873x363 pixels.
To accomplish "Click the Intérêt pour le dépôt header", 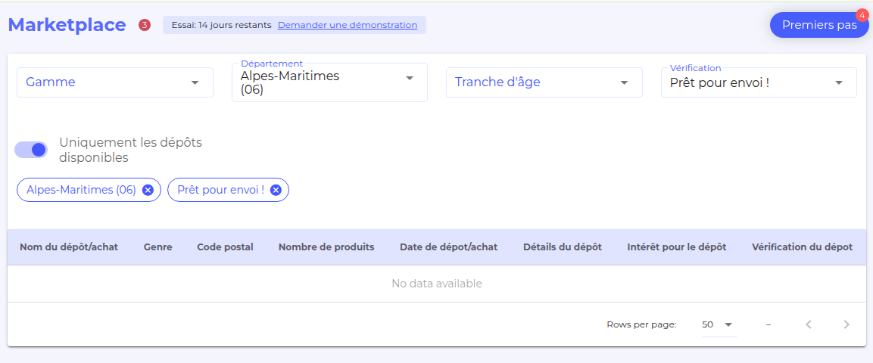I will pyautogui.click(x=676, y=247).
